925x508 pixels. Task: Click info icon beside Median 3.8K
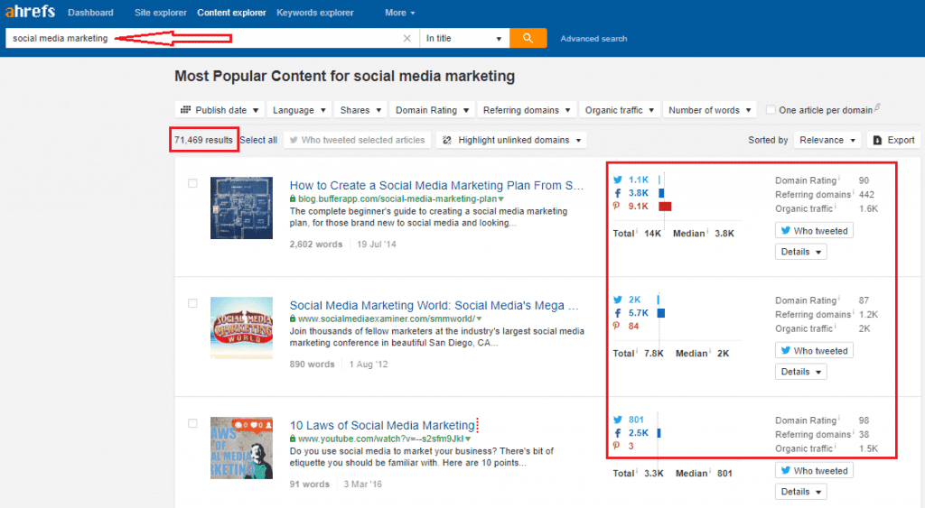click(x=707, y=230)
